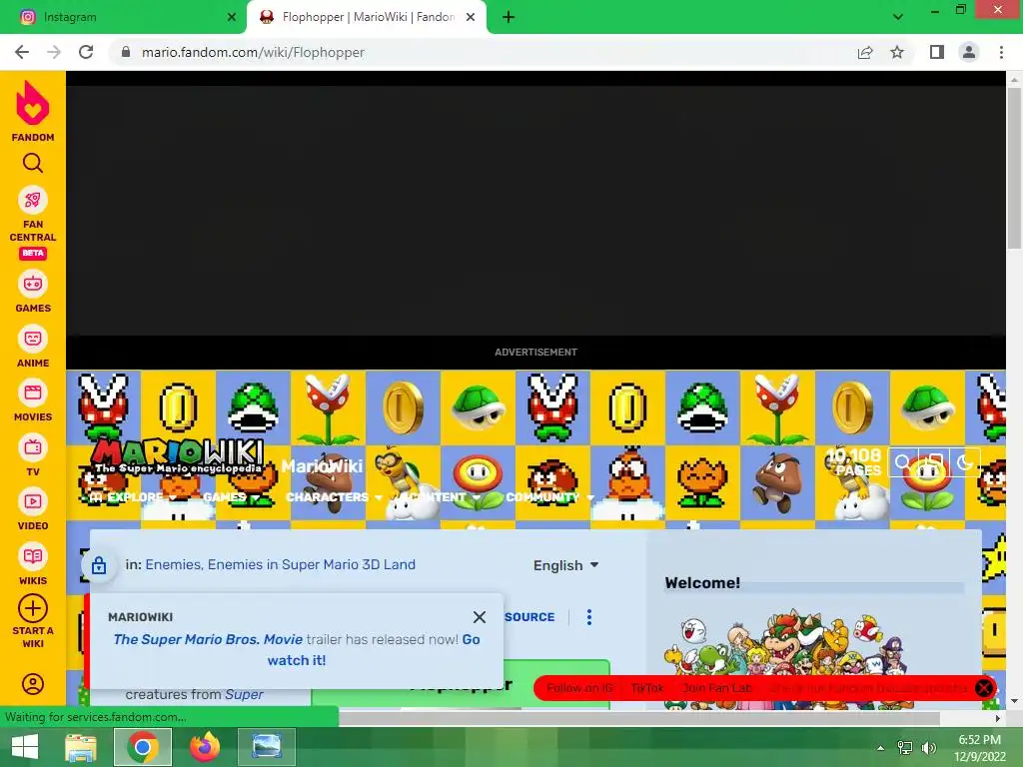Click the Fandom flame logo
The image size is (1023, 767).
(x=33, y=103)
